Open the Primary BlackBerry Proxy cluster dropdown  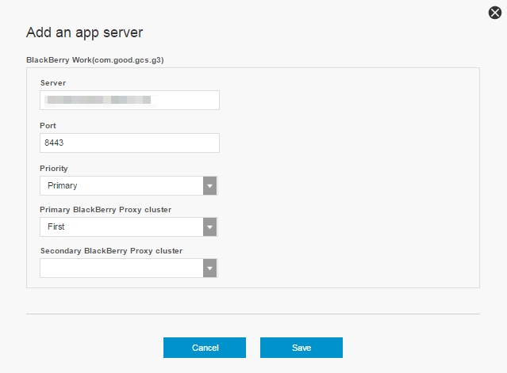121,226
